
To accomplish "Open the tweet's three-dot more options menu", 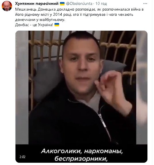I will click(145, 4).
